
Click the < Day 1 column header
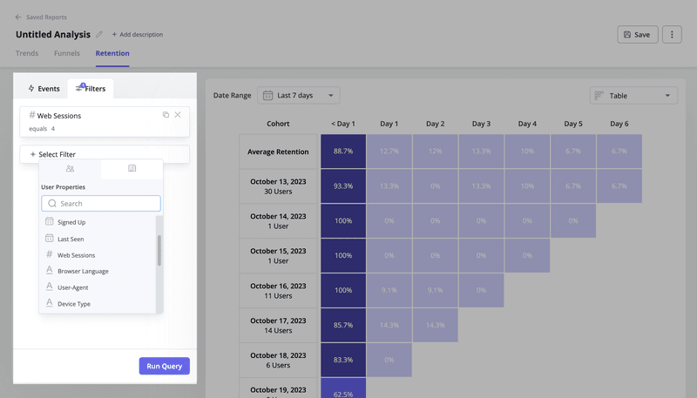point(343,124)
